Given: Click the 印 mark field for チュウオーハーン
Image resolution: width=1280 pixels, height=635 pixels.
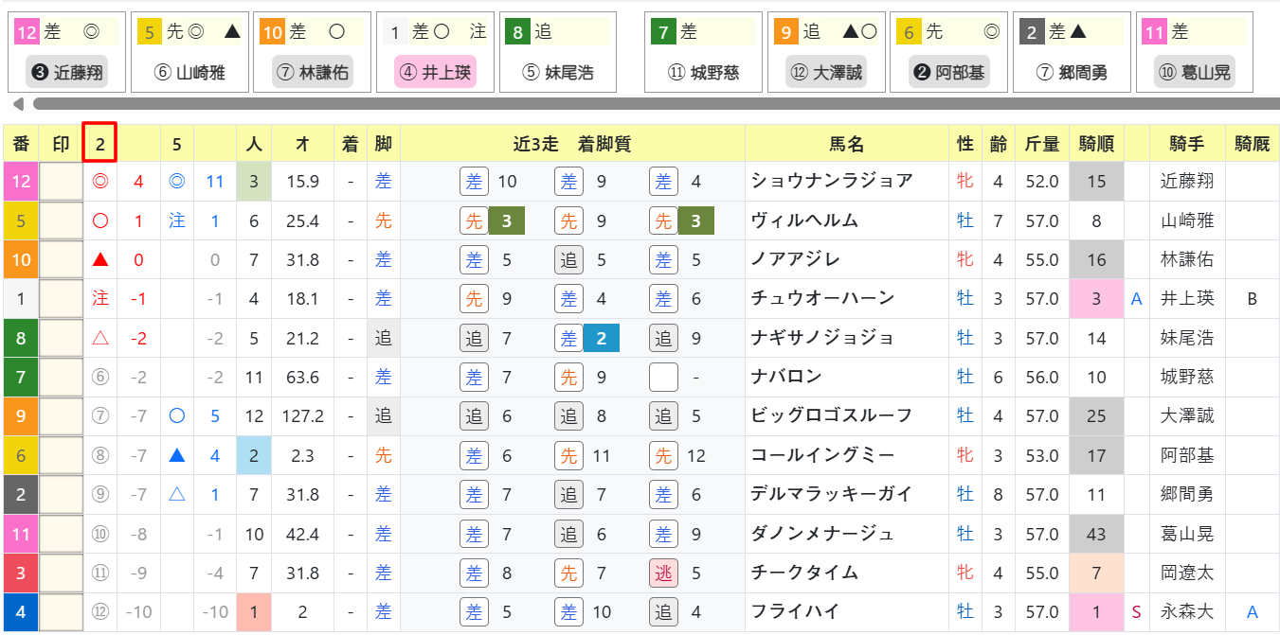Looking at the screenshot, I should [62, 298].
